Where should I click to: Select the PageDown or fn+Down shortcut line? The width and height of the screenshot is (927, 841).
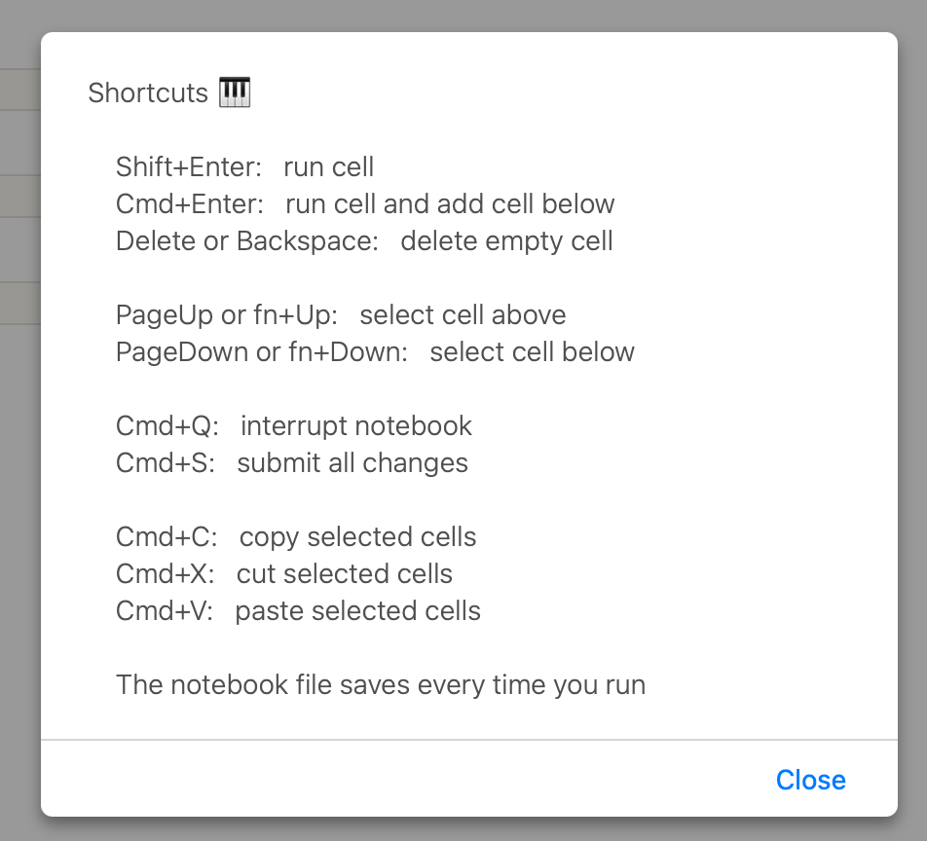tap(375, 352)
